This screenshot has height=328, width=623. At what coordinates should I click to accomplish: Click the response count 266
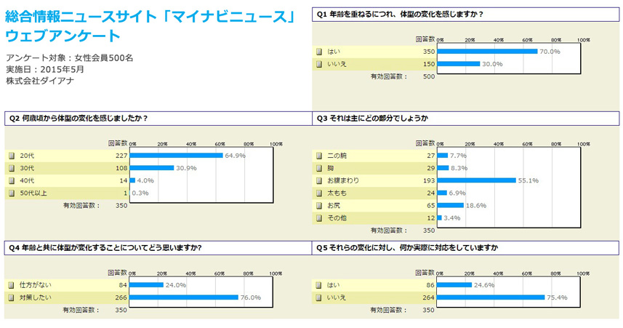tap(121, 297)
